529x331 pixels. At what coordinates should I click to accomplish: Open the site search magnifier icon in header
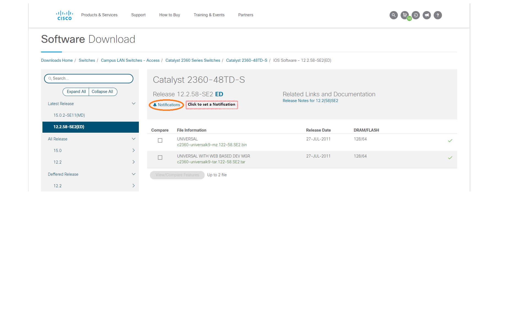[393, 15]
